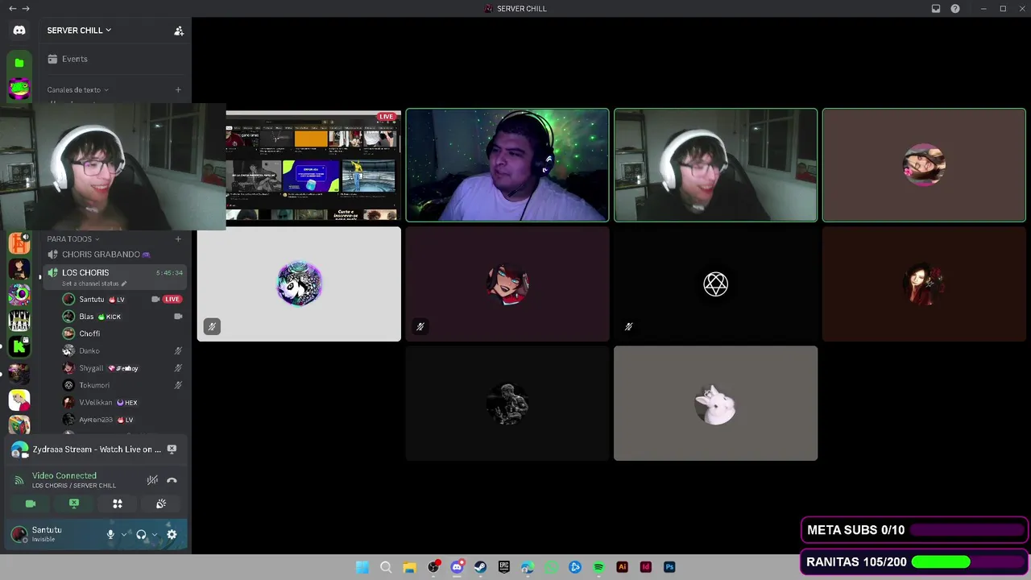The image size is (1031, 580).
Task: Open Discord inbox icon in title bar
Action: click(936, 9)
